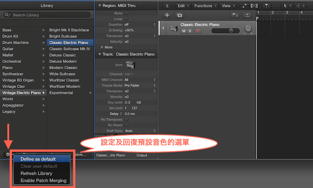Click the display level up arrow icon
This screenshot has height=188, width=313.
[x=167, y=6]
